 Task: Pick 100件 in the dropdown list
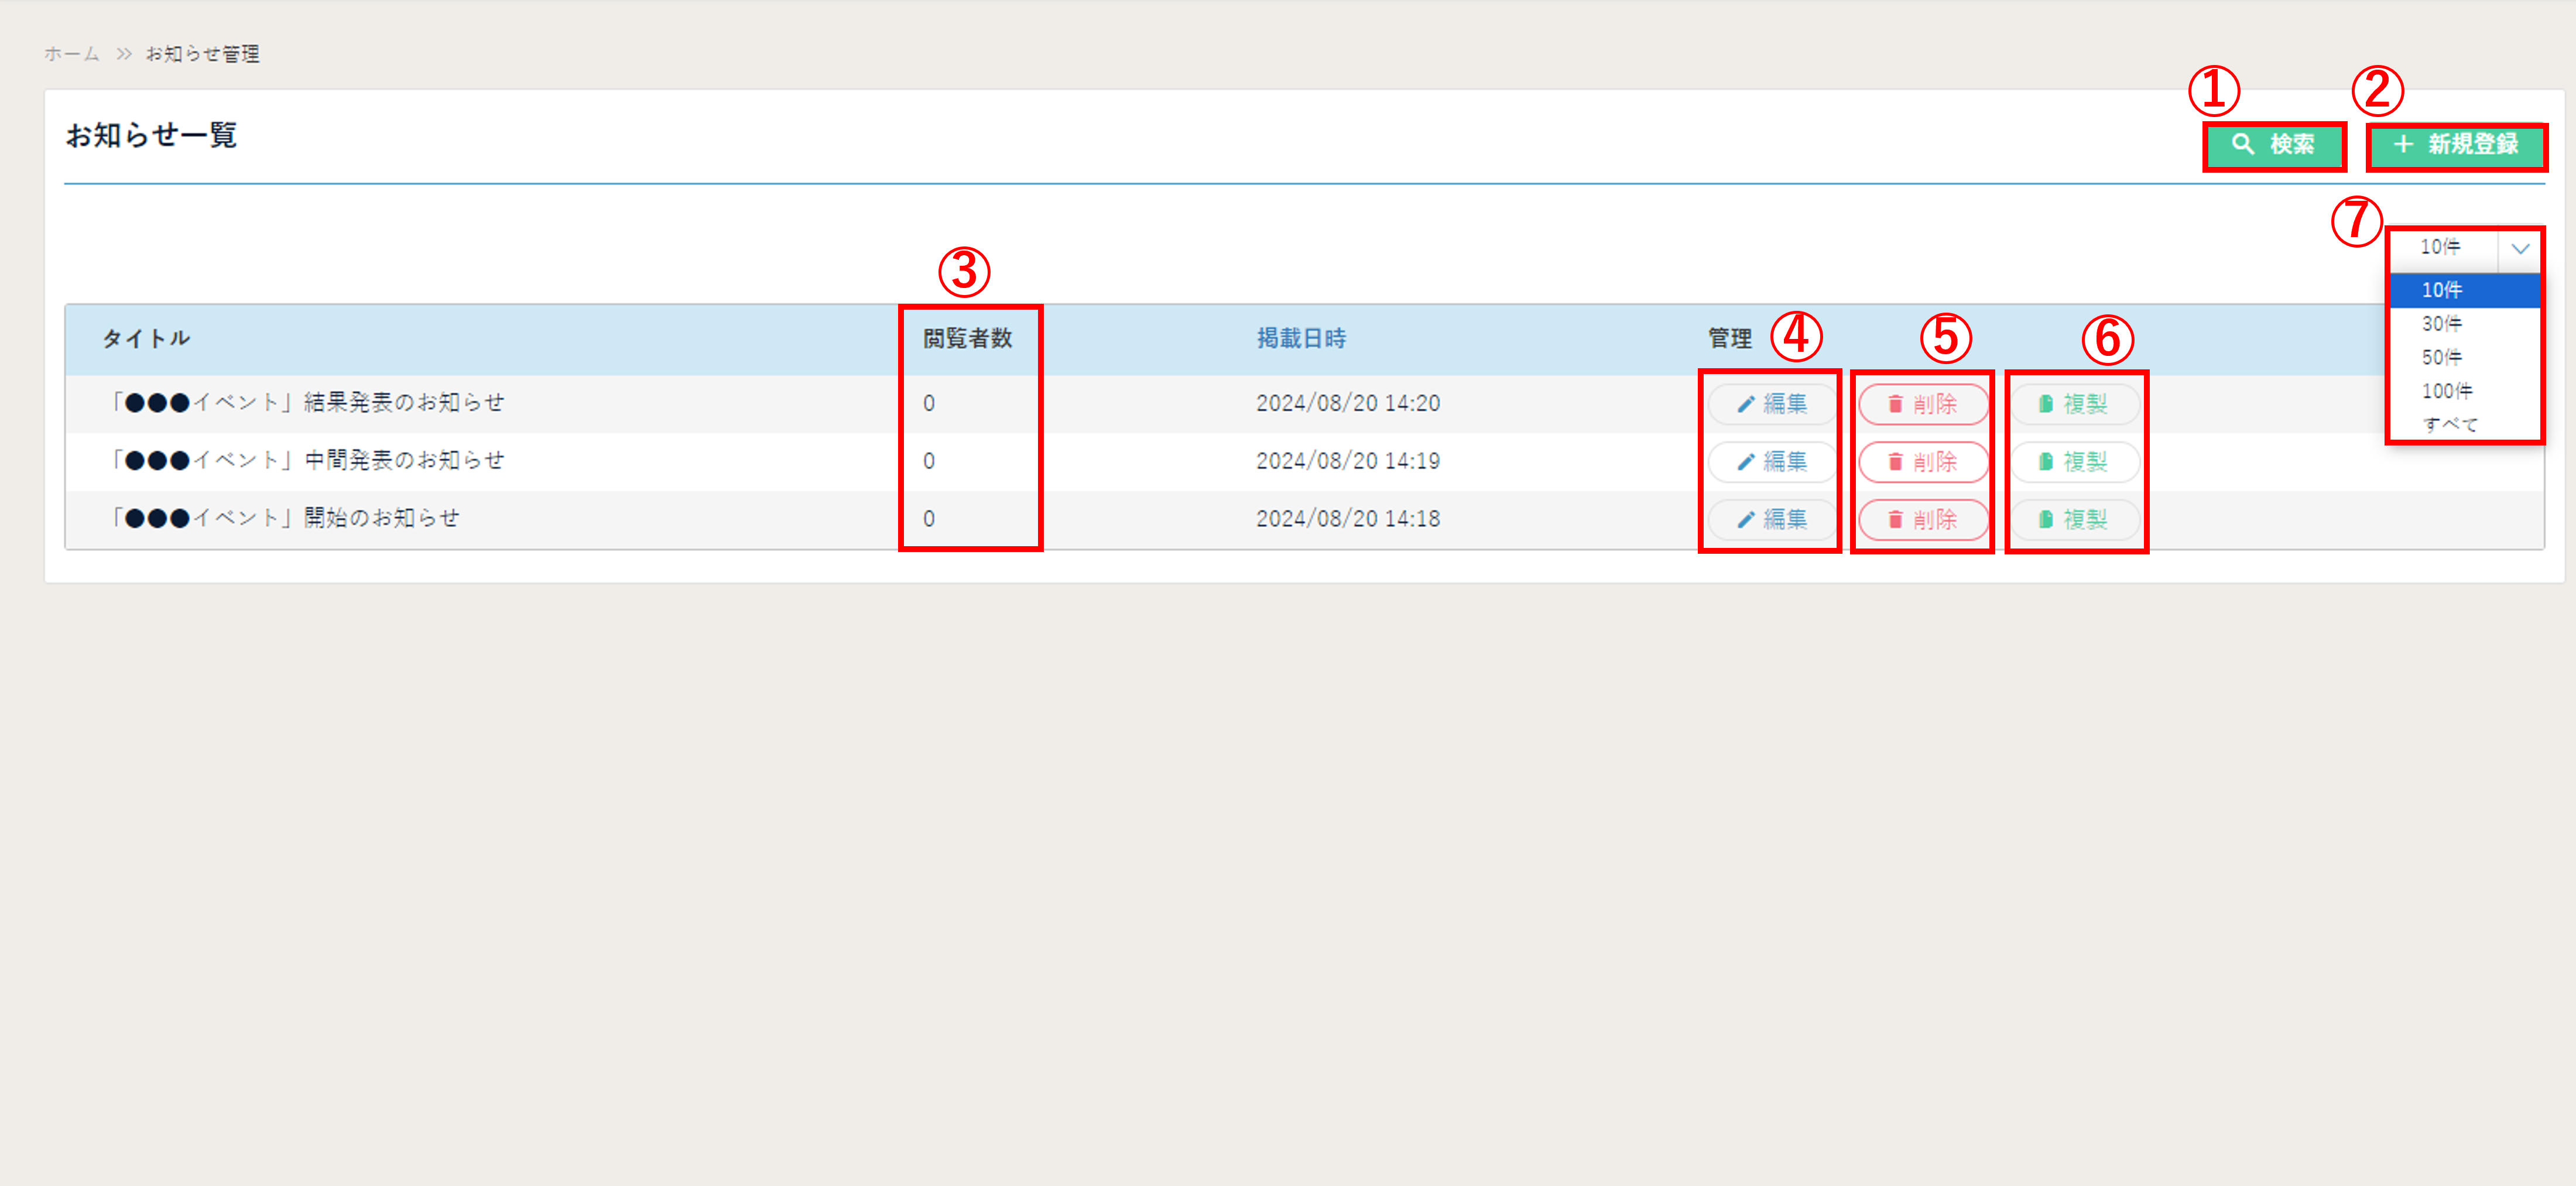(x=2446, y=391)
